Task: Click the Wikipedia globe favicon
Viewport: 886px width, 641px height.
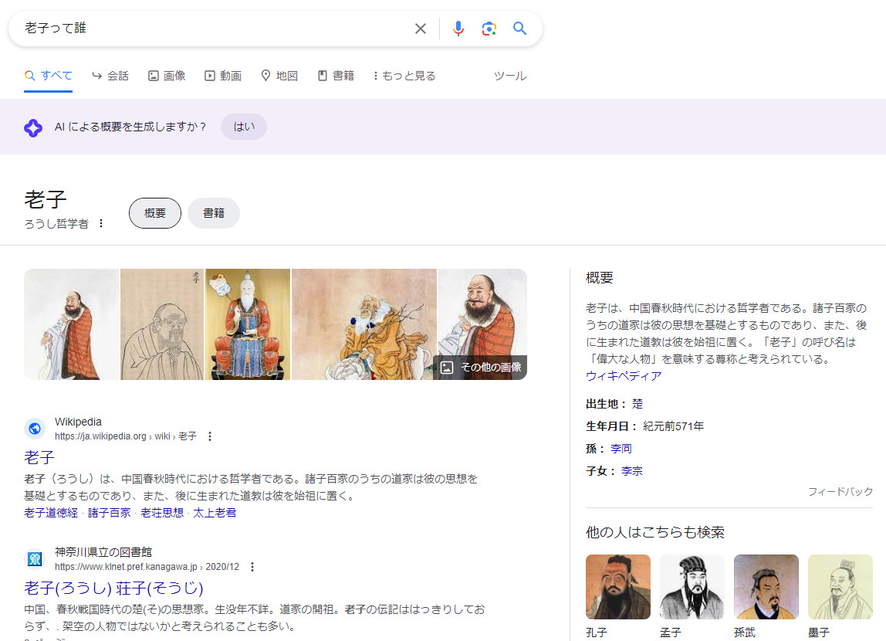Action: pos(35,429)
